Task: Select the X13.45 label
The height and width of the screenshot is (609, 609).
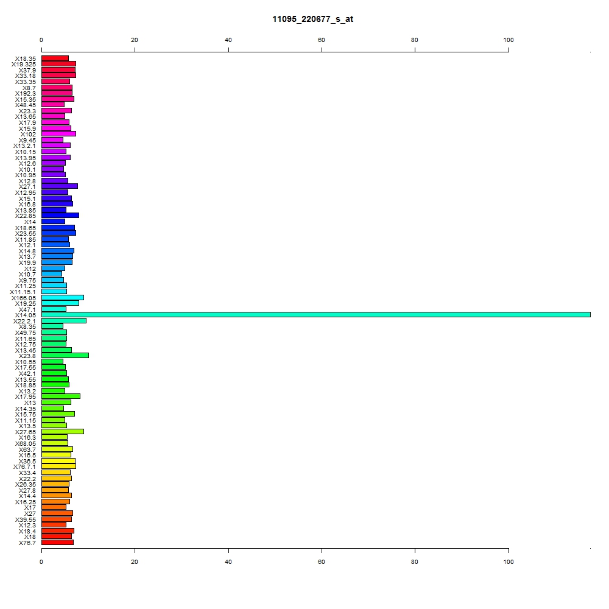Action: click(25, 351)
